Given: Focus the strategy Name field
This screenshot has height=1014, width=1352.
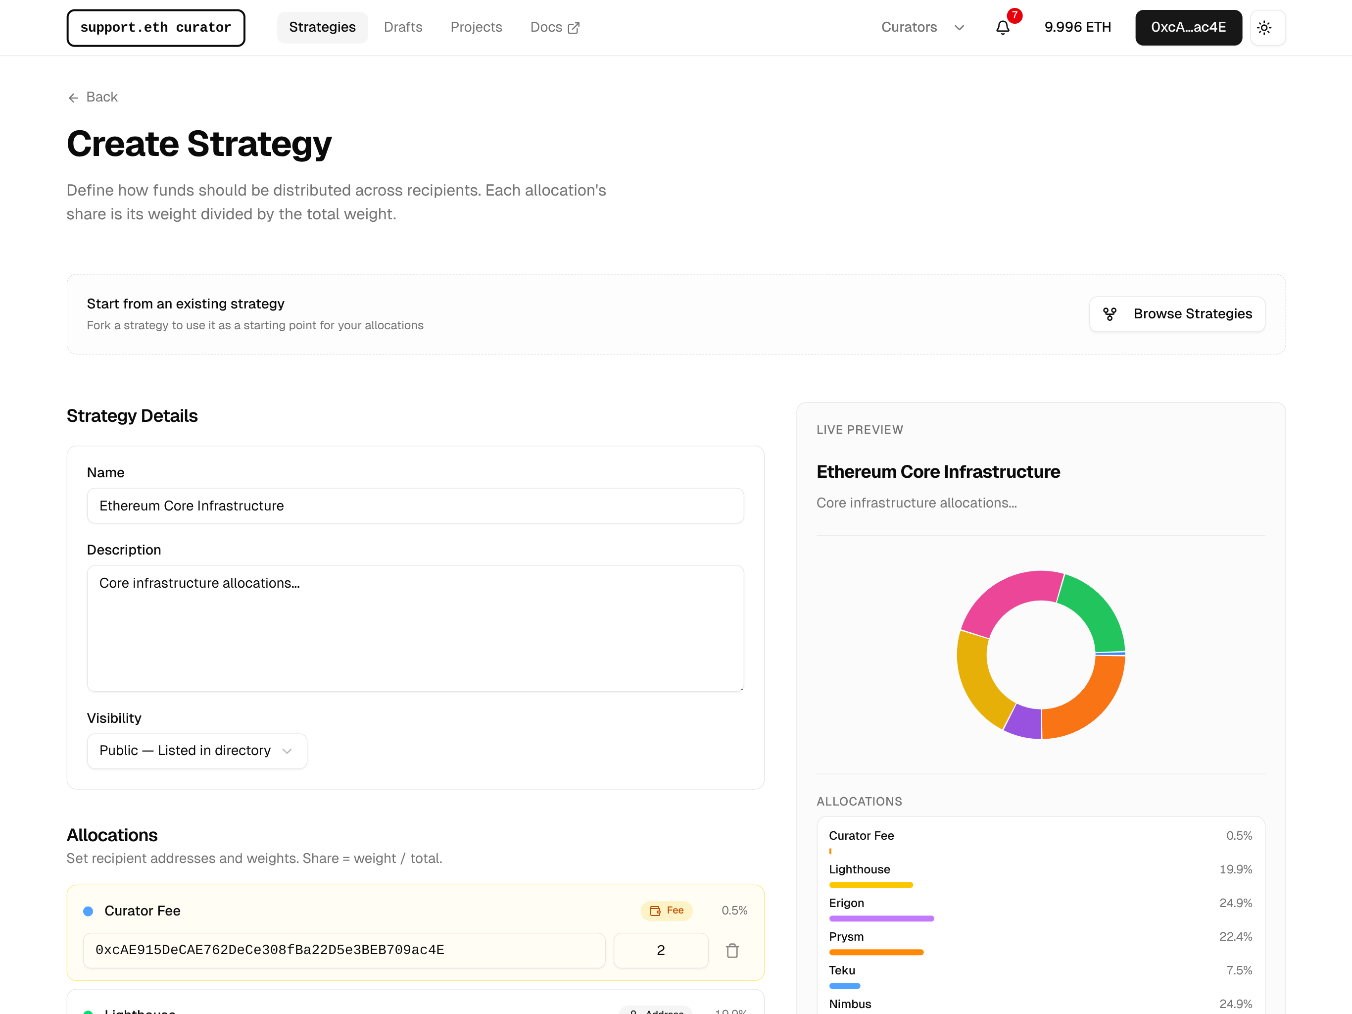Looking at the screenshot, I should point(415,506).
